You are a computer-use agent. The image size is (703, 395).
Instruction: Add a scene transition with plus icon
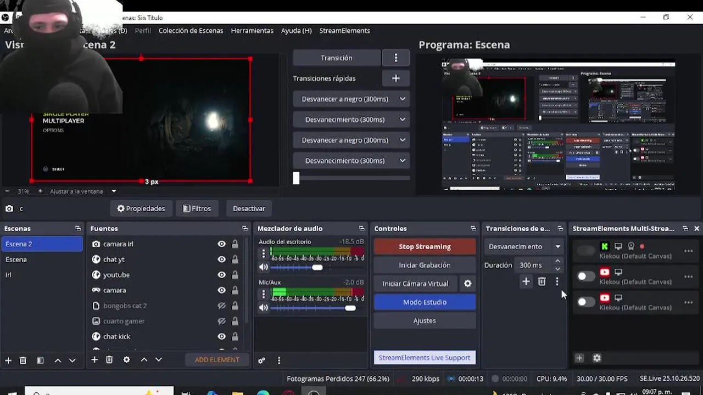coord(526,281)
